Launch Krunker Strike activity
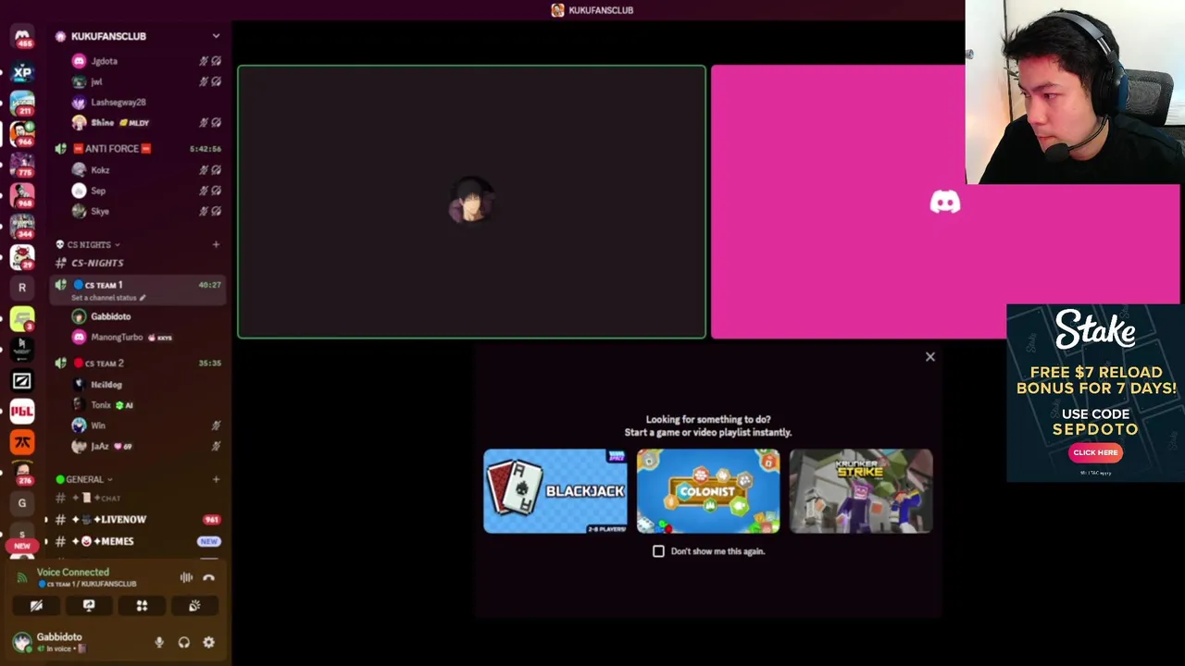This screenshot has width=1185, height=666. pyautogui.click(x=861, y=491)
